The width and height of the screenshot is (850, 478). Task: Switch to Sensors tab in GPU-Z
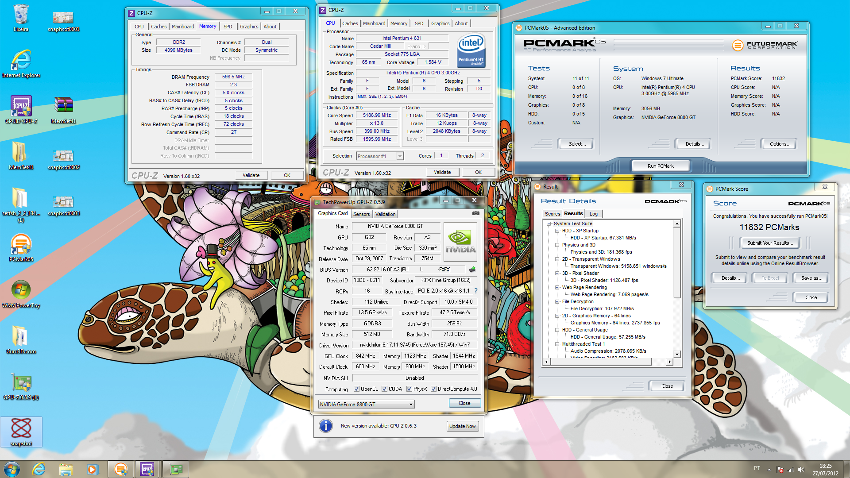(361, 214)
